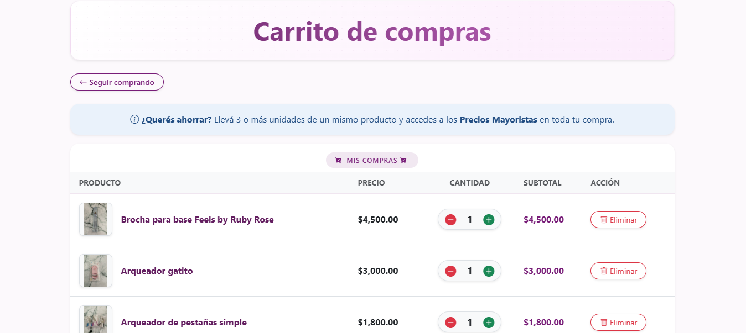Click the Arqueador gatito product thumbnail

pos(95,271)
